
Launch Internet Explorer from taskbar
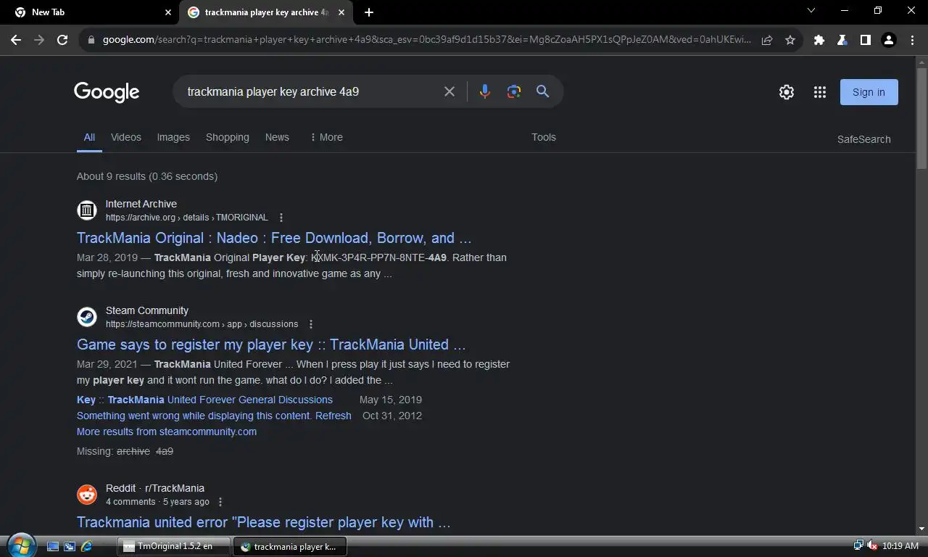coord(86,546)
